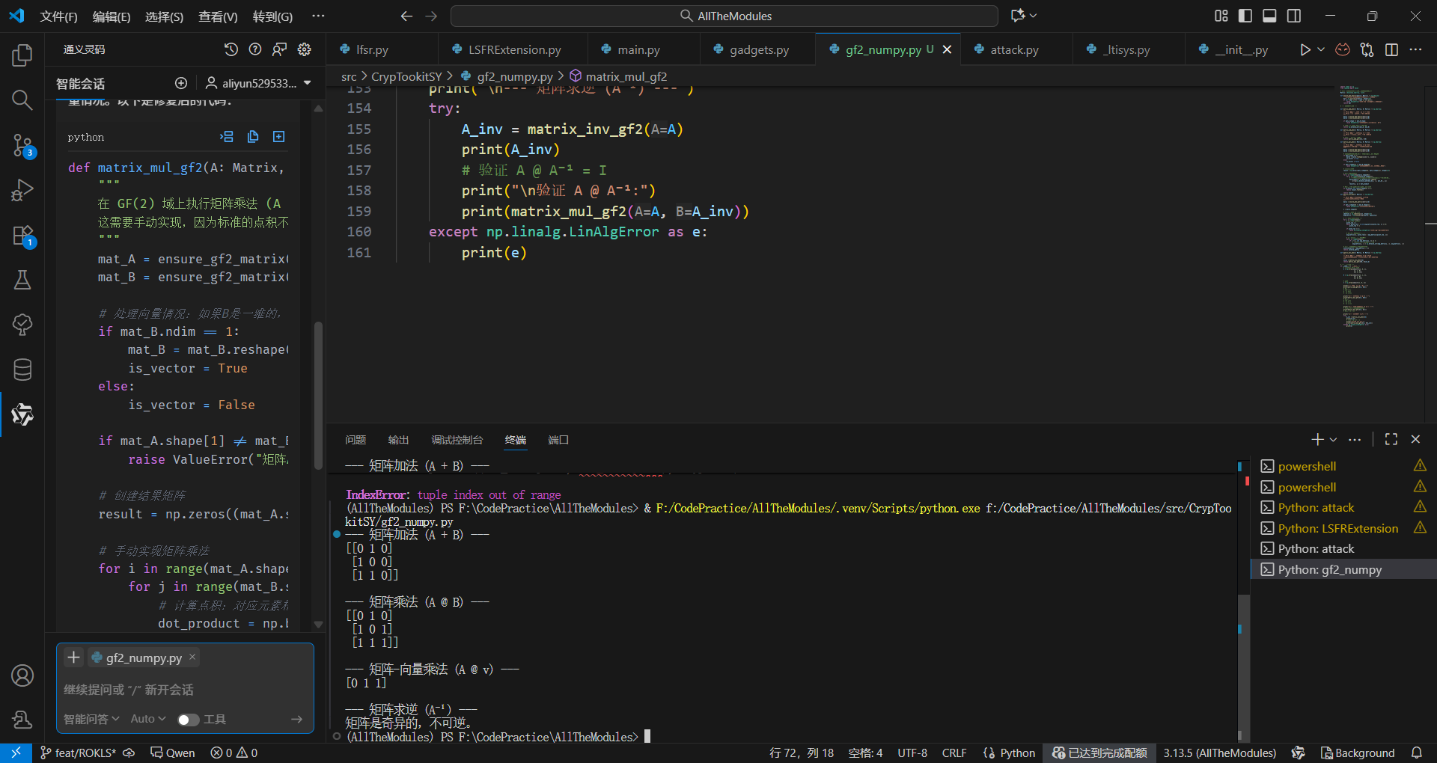Open the Testing flask view
The height and width of the screenshot is (763, 1437).
(x=22, y=281)
